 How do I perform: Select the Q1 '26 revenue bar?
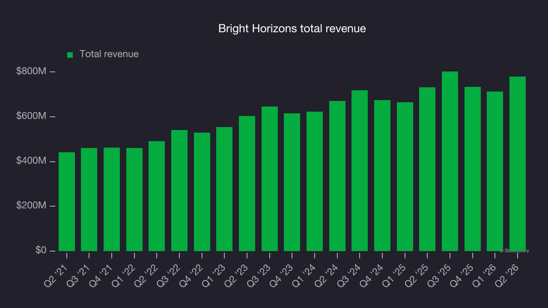click(x=495, y=171)
